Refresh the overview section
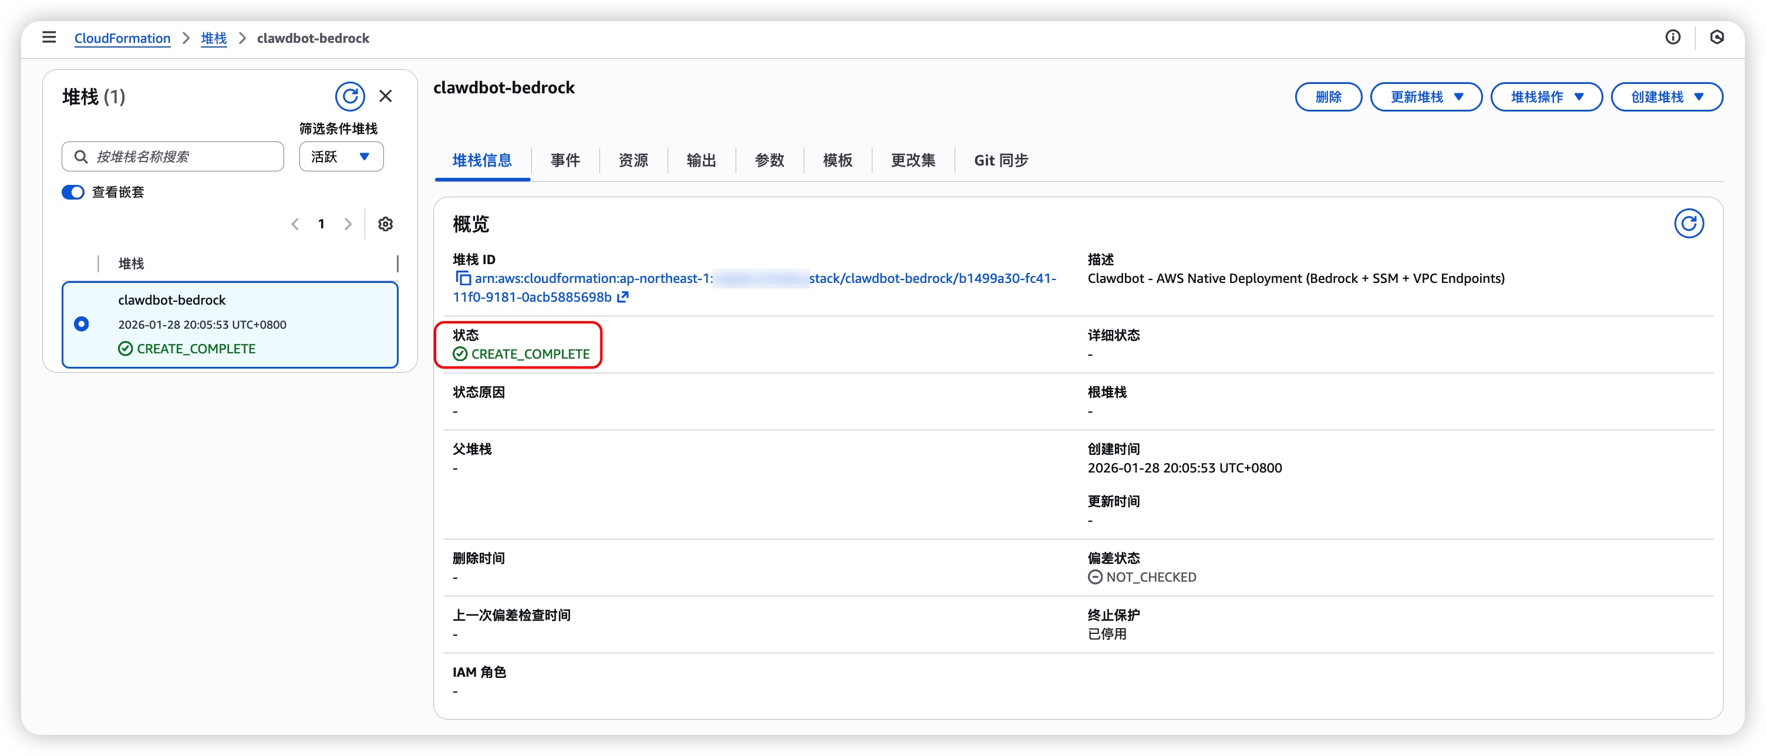 pyautogui.click(x=1688, y=224)
